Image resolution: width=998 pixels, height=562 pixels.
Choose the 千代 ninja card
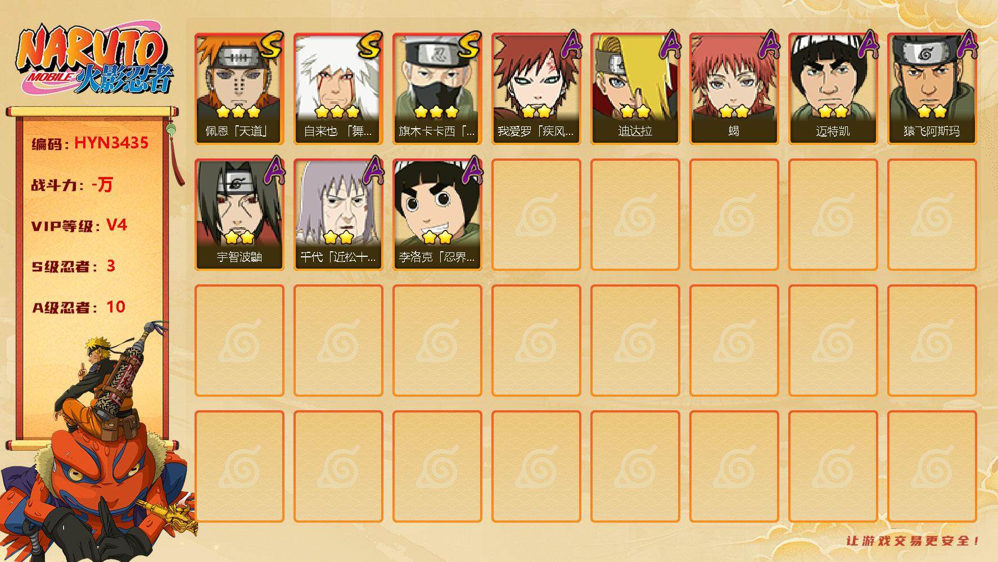[x=338, y=215]
